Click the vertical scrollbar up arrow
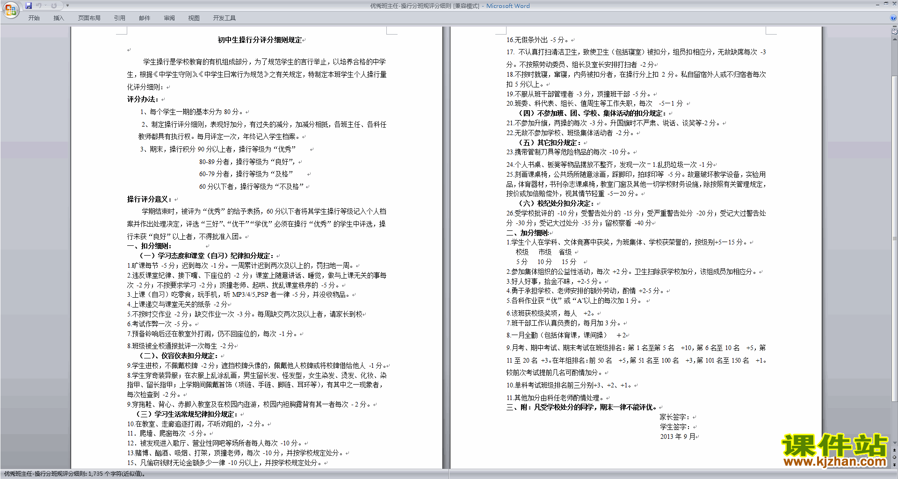This screenshot has height=479, width=898. [895, 39]
